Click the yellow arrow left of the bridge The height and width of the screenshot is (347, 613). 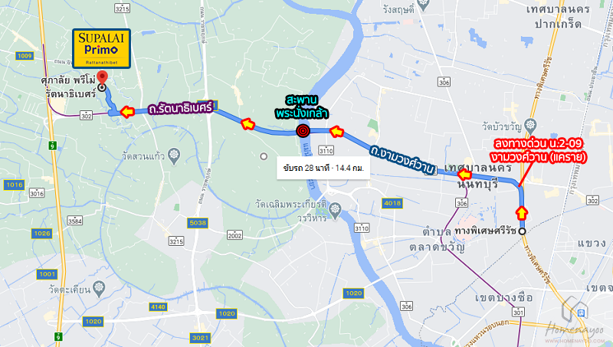pos(247,124)
